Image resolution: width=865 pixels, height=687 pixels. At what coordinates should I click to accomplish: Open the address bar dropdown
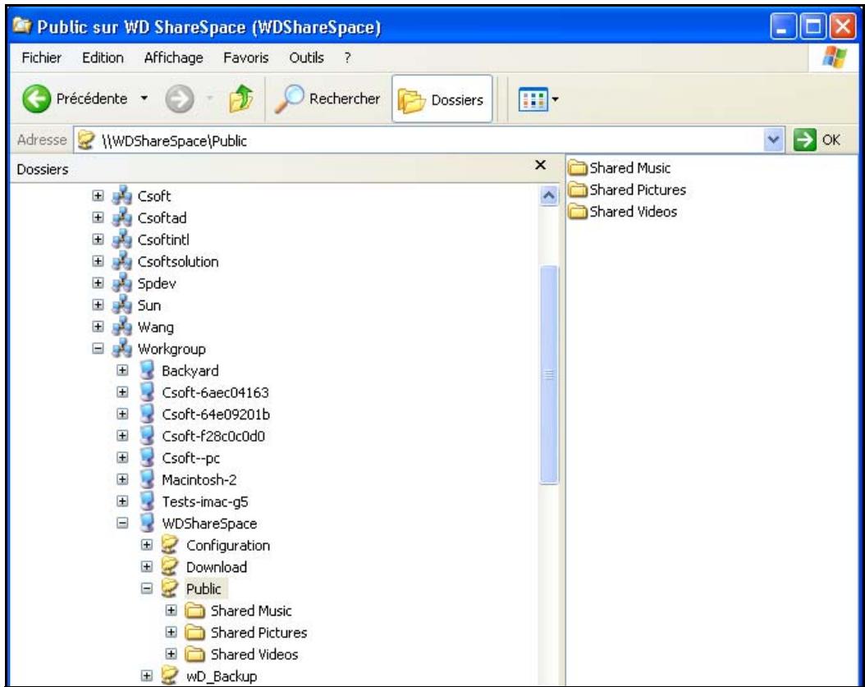(773, 140)
